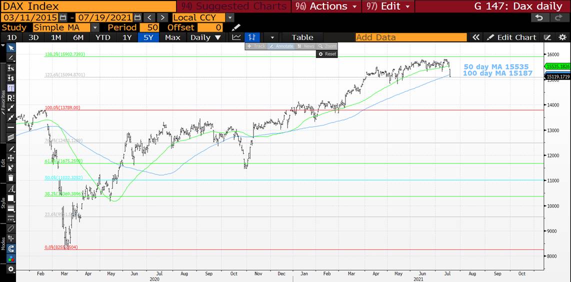This screenshot has height=282, width=571.
Task: Select the parallel channel tool
Action: [11, 137]
